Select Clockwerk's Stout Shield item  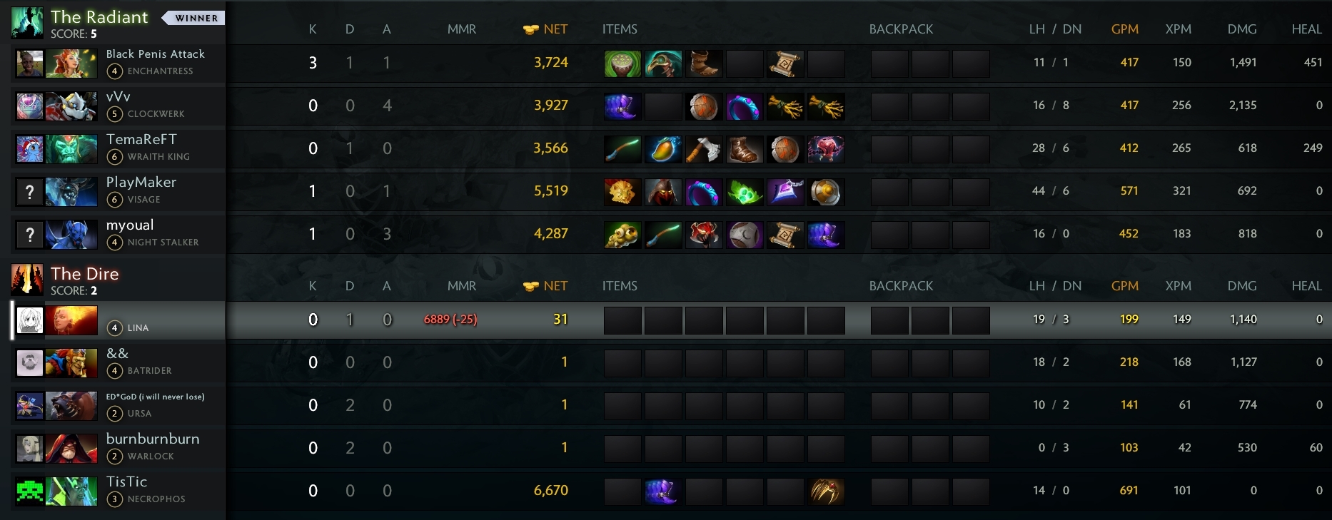pos(704,106)
